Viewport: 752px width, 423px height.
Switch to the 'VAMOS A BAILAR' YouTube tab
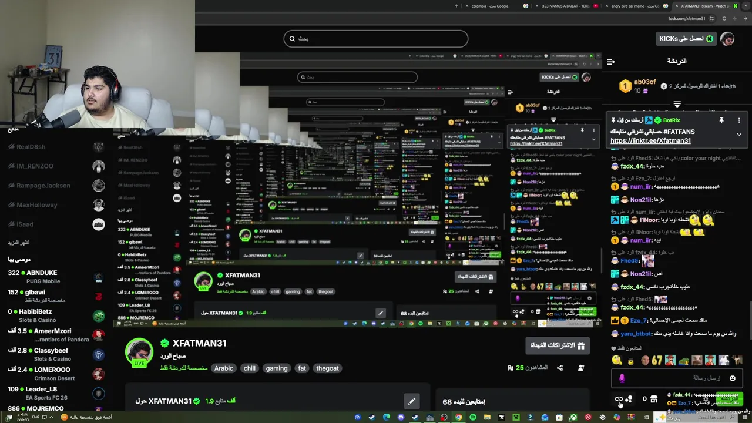coord(566,6)
